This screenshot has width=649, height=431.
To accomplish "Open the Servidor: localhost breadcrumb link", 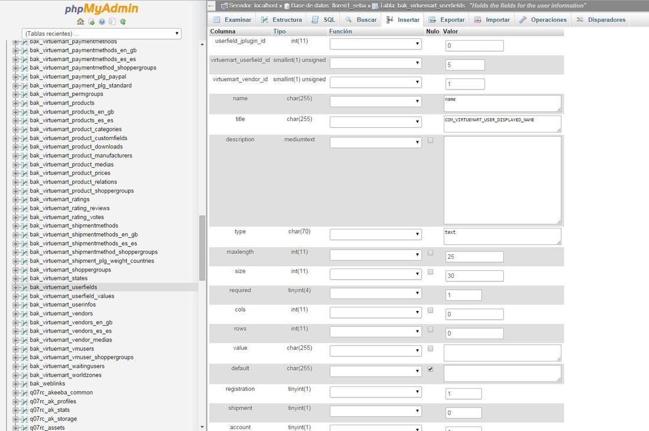I will [x=253, y=6].
